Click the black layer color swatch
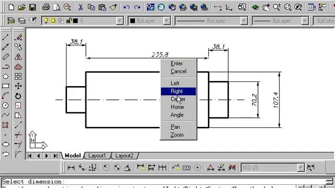This screenshot has width=335, height=188. point(75,21)
